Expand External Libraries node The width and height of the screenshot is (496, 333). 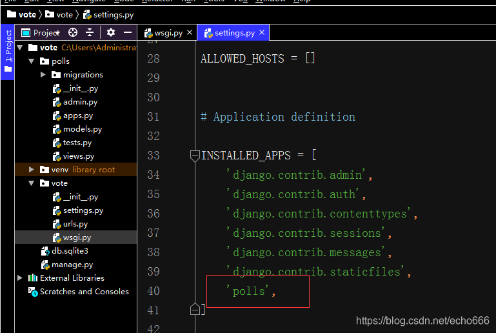point(19,278)
